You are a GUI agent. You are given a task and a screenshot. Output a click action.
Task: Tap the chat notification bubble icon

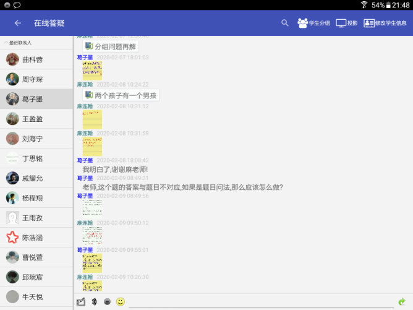(x=17, y=5)
